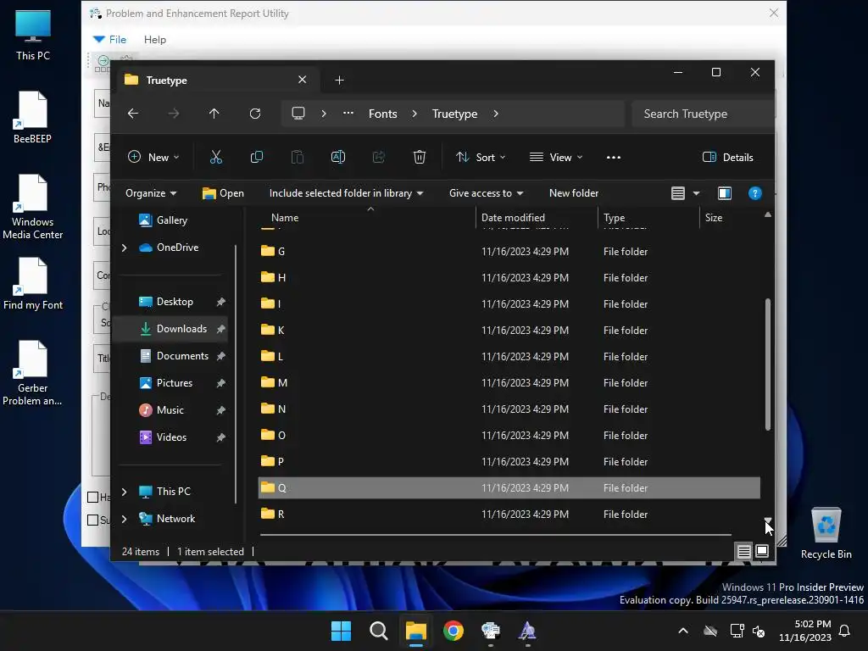Screen dimensions: 868x651
Task: Select This PC desktop icon
Action: click(33, 34)
